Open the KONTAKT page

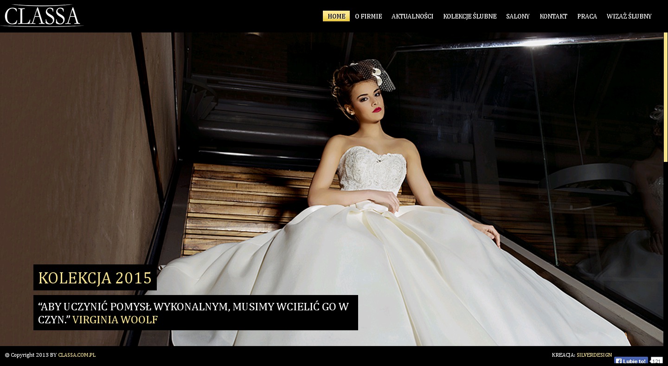553,16
